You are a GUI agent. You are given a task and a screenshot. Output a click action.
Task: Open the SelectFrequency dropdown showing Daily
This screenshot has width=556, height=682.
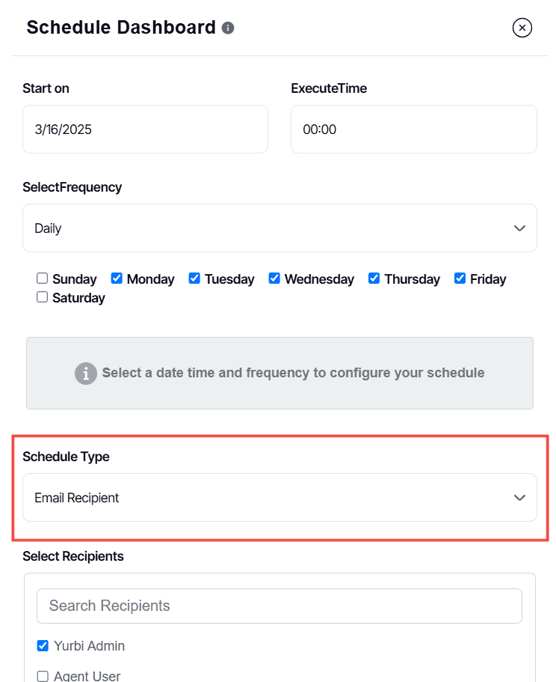279,228
